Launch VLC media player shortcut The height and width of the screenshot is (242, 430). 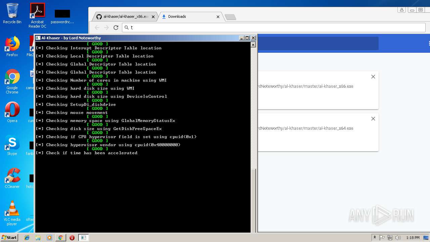point(12,213)
